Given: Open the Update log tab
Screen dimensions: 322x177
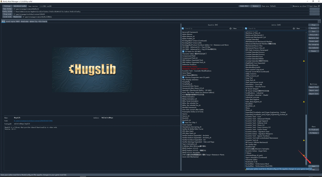Looking at the screenshot, I should click(x=33, y=22).
